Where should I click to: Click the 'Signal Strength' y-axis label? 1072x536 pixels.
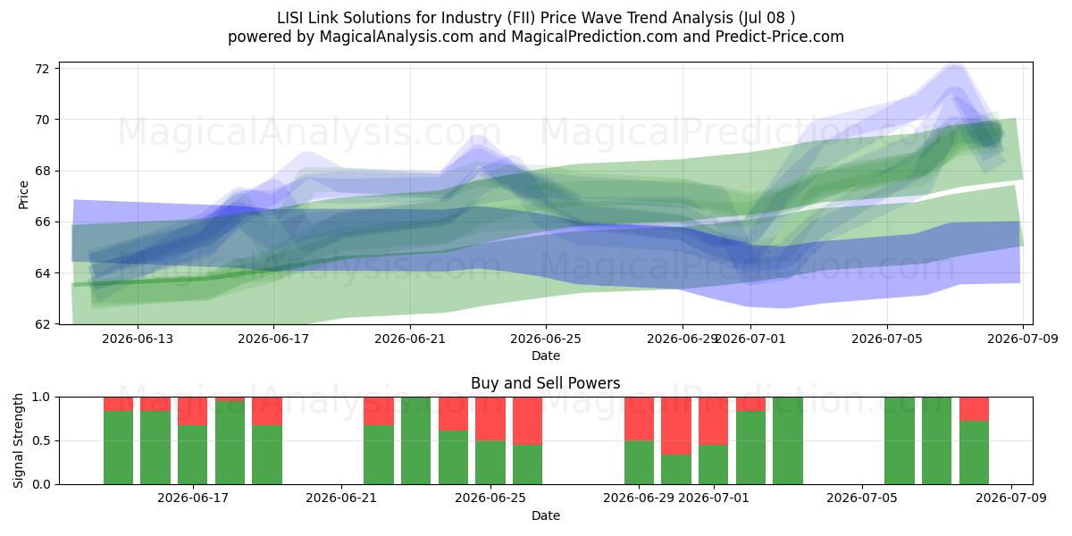click(20, 440)
